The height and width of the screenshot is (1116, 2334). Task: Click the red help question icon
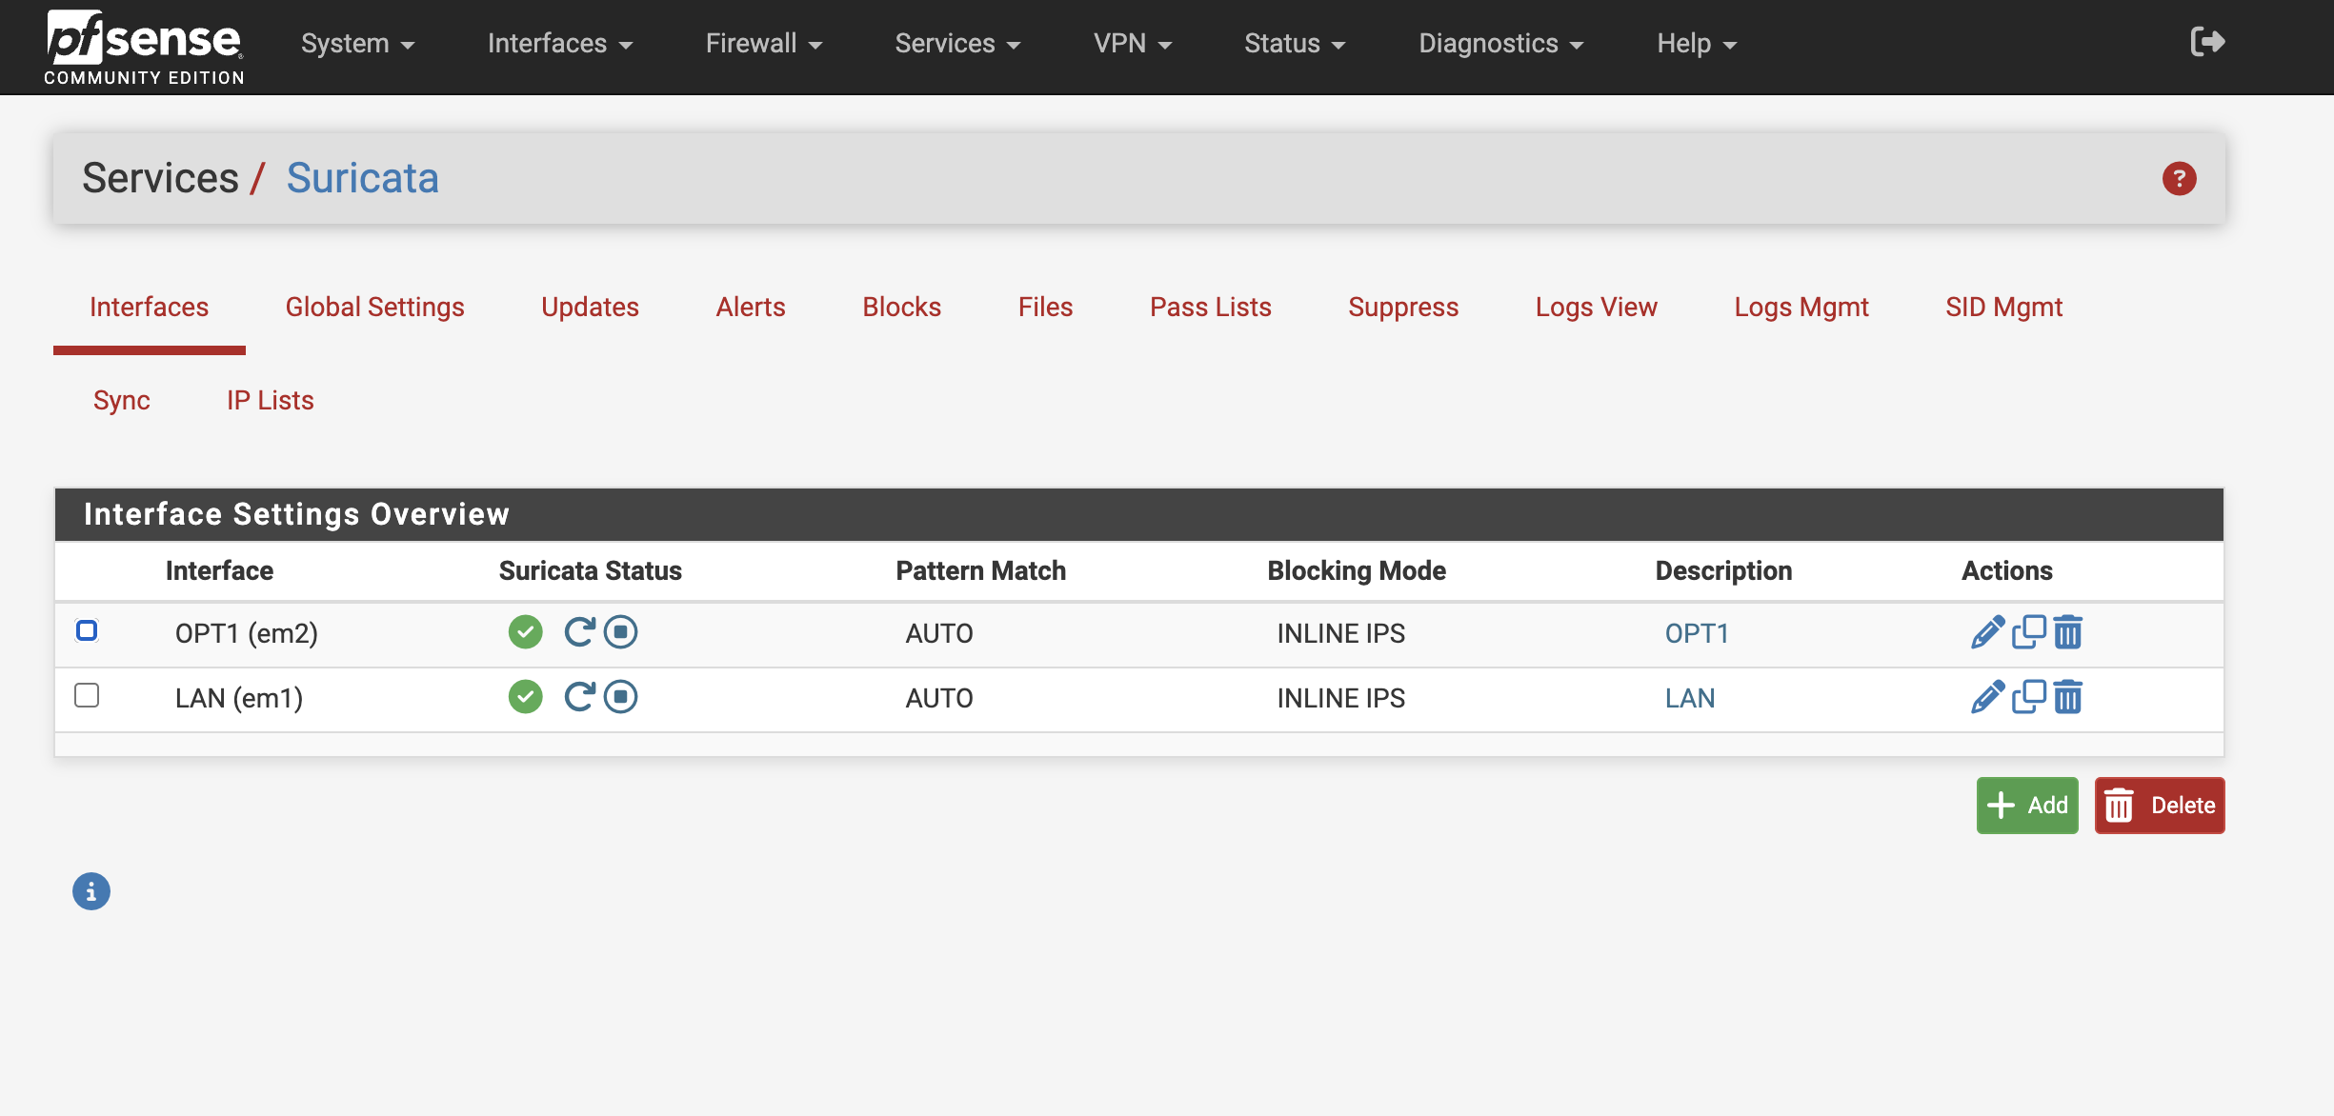[2179, 179]
